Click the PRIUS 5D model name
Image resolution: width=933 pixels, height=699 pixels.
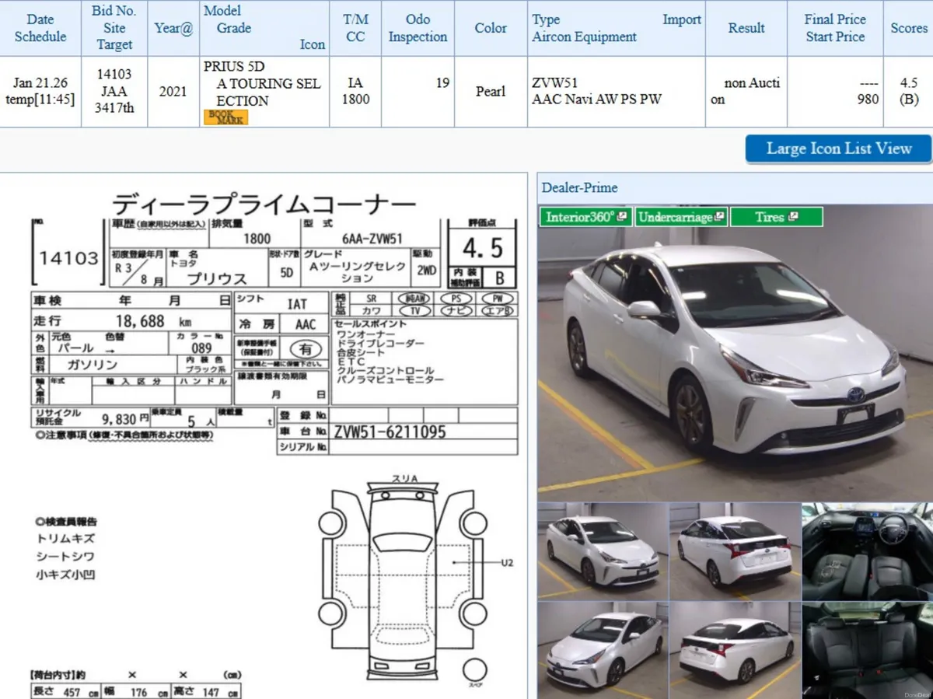(234, 67)
